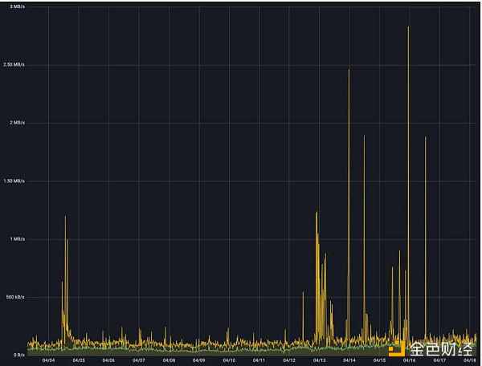Image resolution: width=482 pixels, height=366 pixels.
Task: Click the 04/17 date tick label
Action: tap(439, 360)
